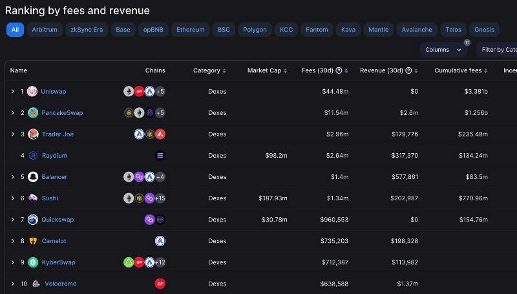Select the Arbitrum chain tab

tap(45, 30)
